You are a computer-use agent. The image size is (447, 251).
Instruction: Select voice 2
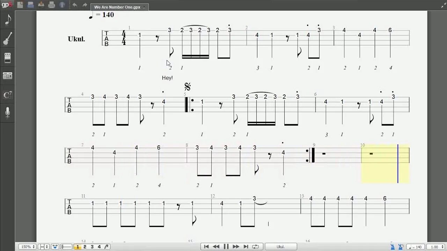85,247
